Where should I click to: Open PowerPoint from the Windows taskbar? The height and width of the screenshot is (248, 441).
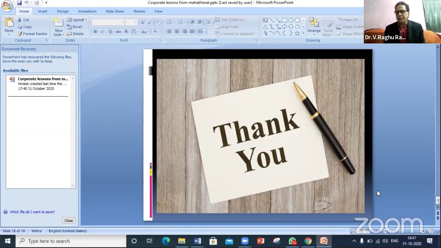click(x=260, y=241)
